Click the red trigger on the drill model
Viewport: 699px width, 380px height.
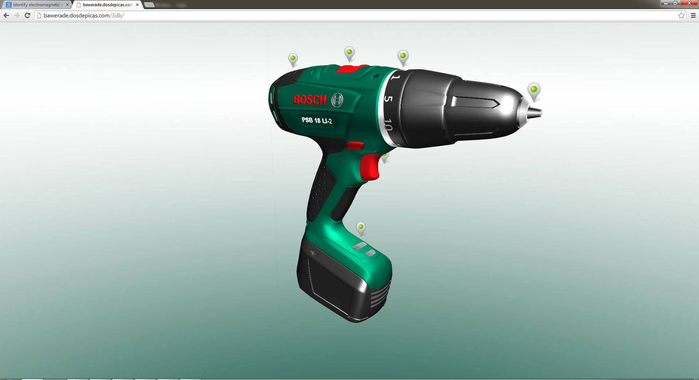[x=369, y=167]
